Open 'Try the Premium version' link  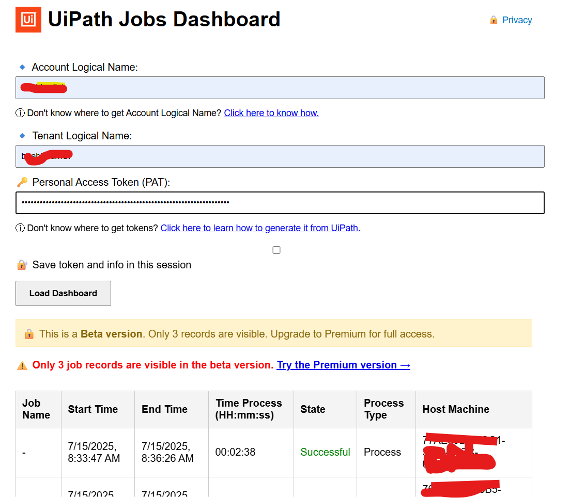[x=343, y=365]
